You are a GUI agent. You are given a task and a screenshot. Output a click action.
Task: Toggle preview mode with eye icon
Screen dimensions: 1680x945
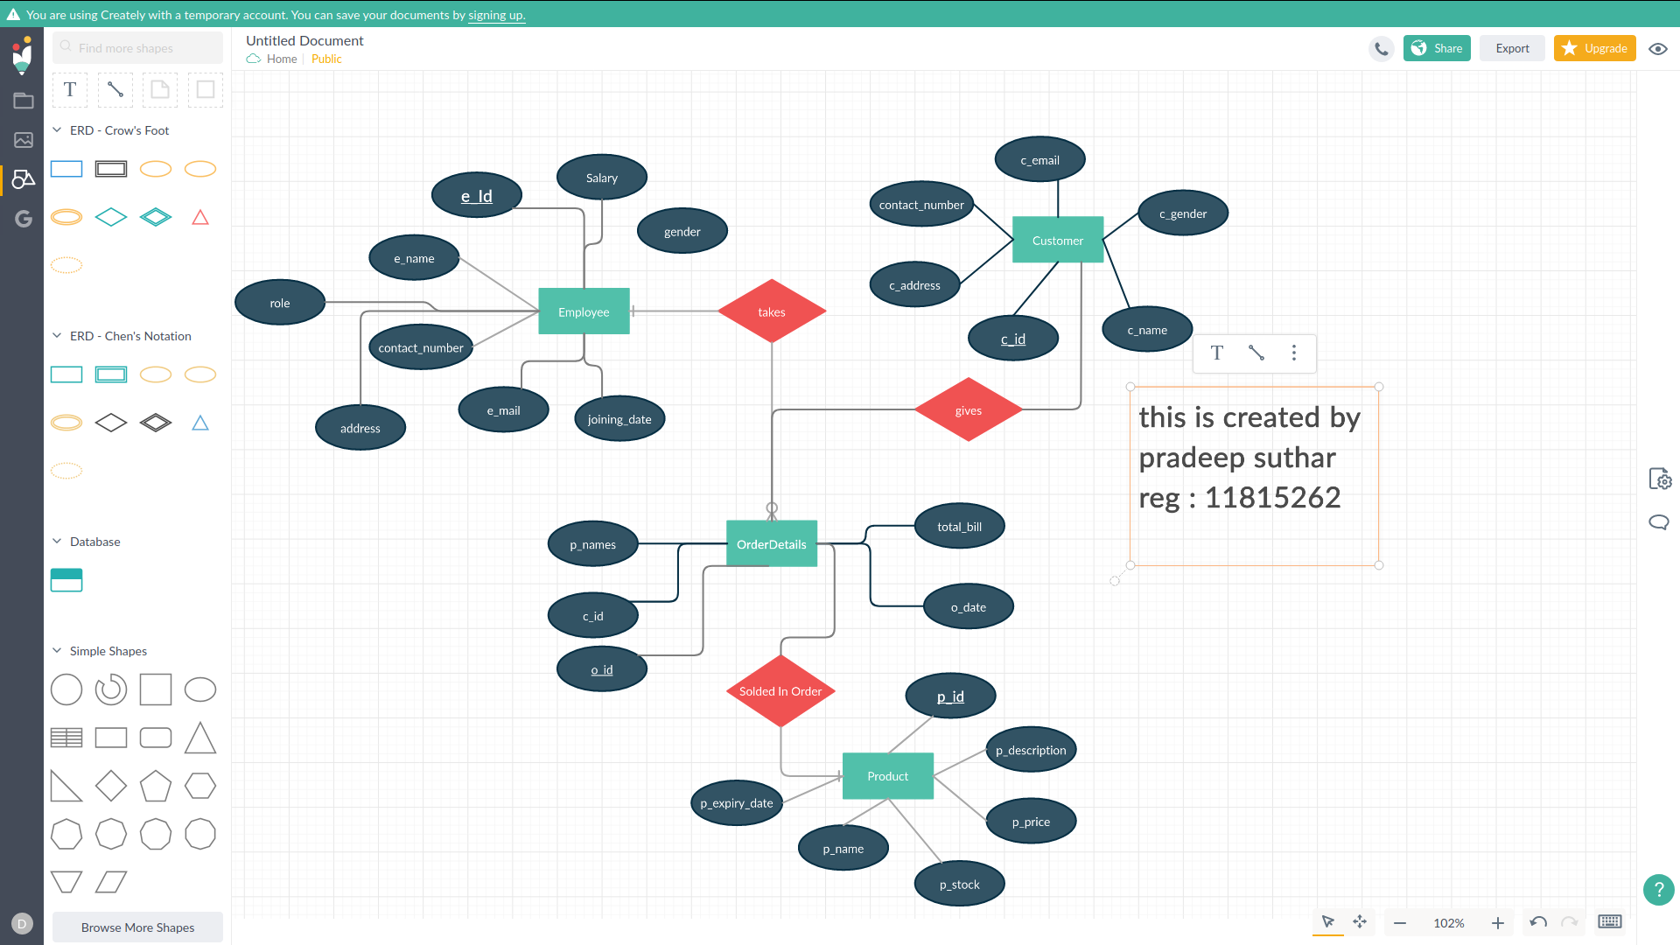click(x=1658, y=49)
